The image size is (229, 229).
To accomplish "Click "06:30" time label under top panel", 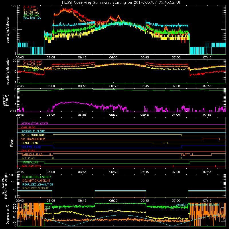I will (x=113, y=58).
